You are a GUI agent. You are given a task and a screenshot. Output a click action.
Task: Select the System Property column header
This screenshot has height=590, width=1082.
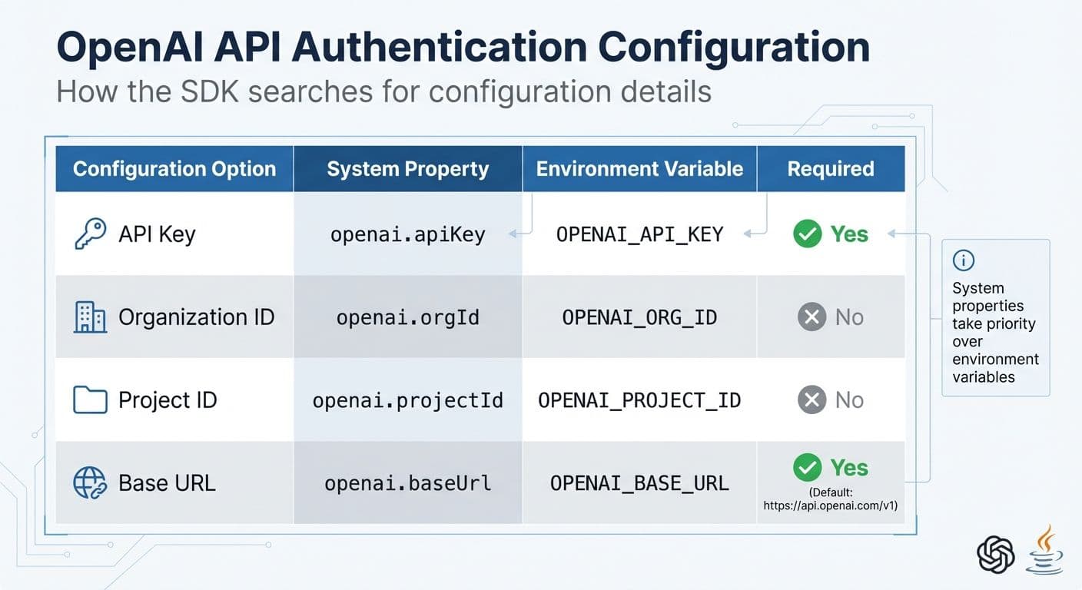[408, 169]
